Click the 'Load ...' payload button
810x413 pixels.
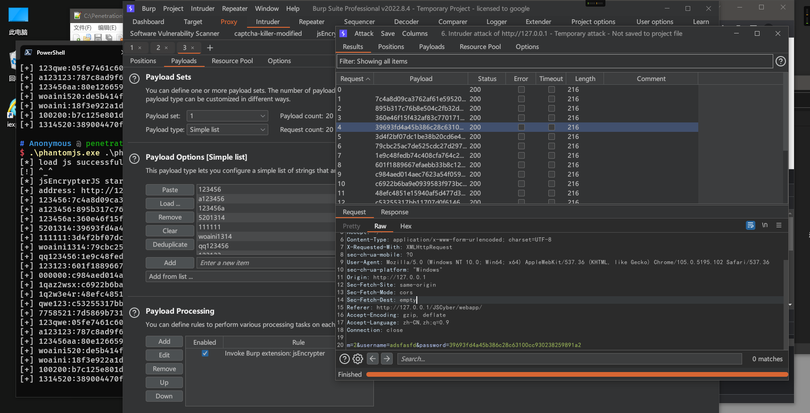click(170, 203)
